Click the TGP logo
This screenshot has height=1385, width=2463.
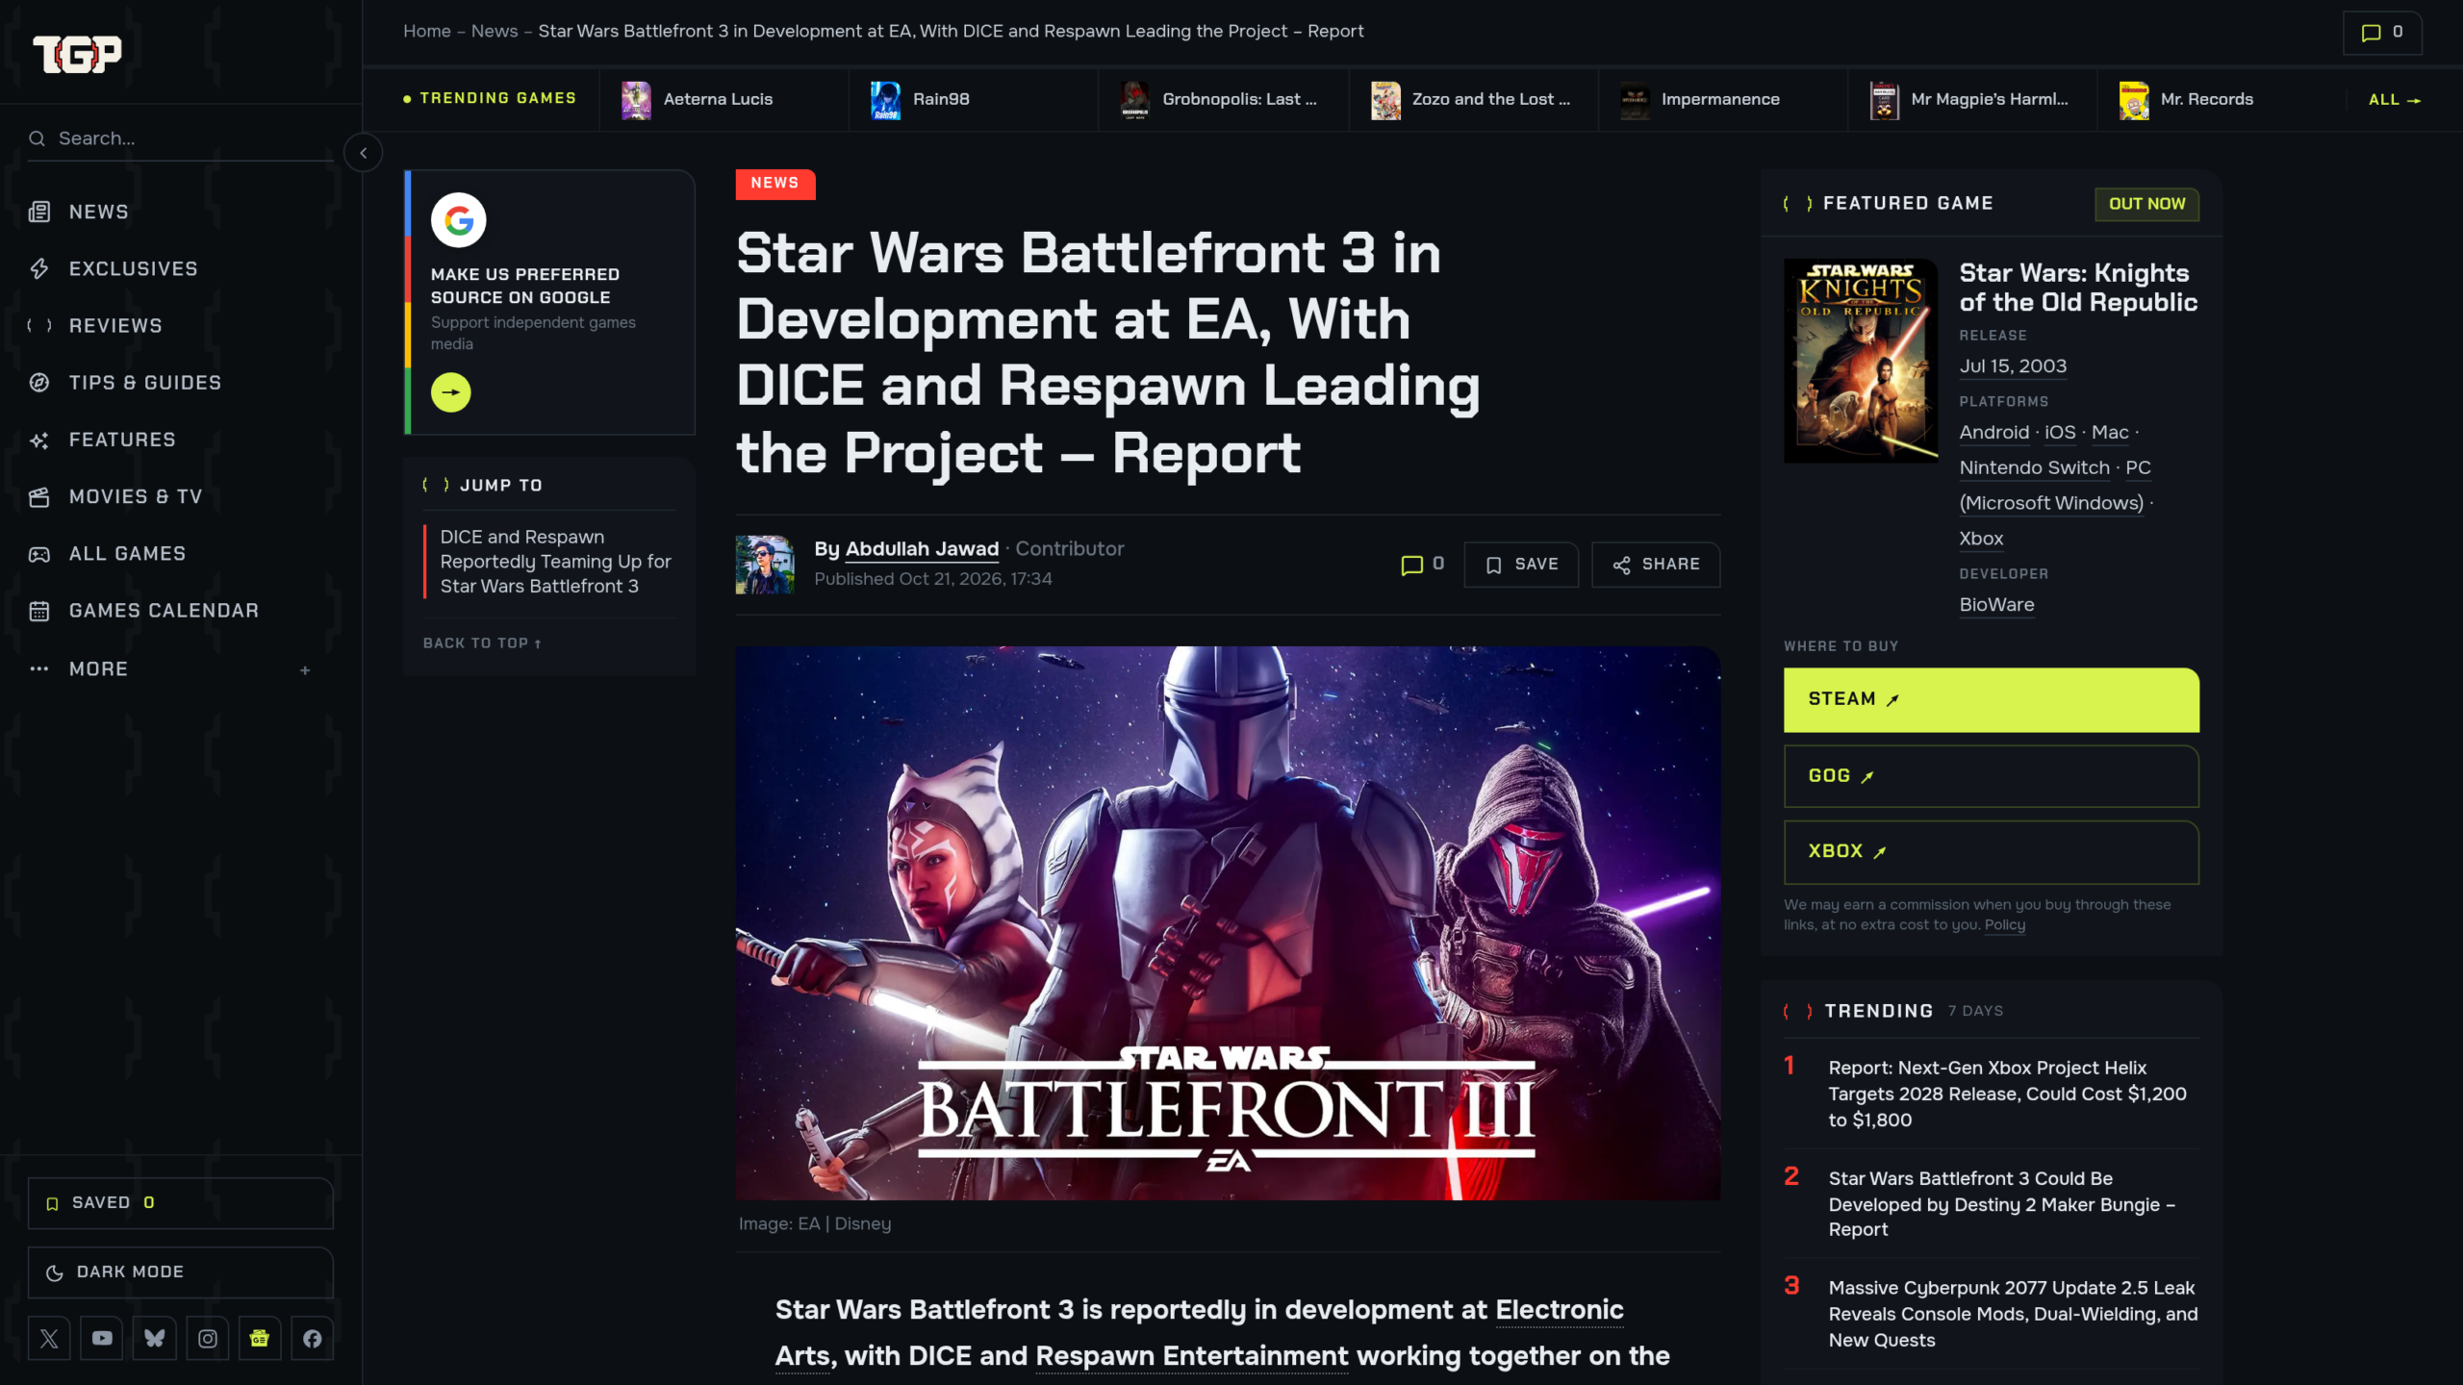point(77,54)
